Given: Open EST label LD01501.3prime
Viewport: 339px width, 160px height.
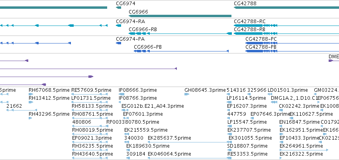Looking at the screenshot, I should pos(288,90).
